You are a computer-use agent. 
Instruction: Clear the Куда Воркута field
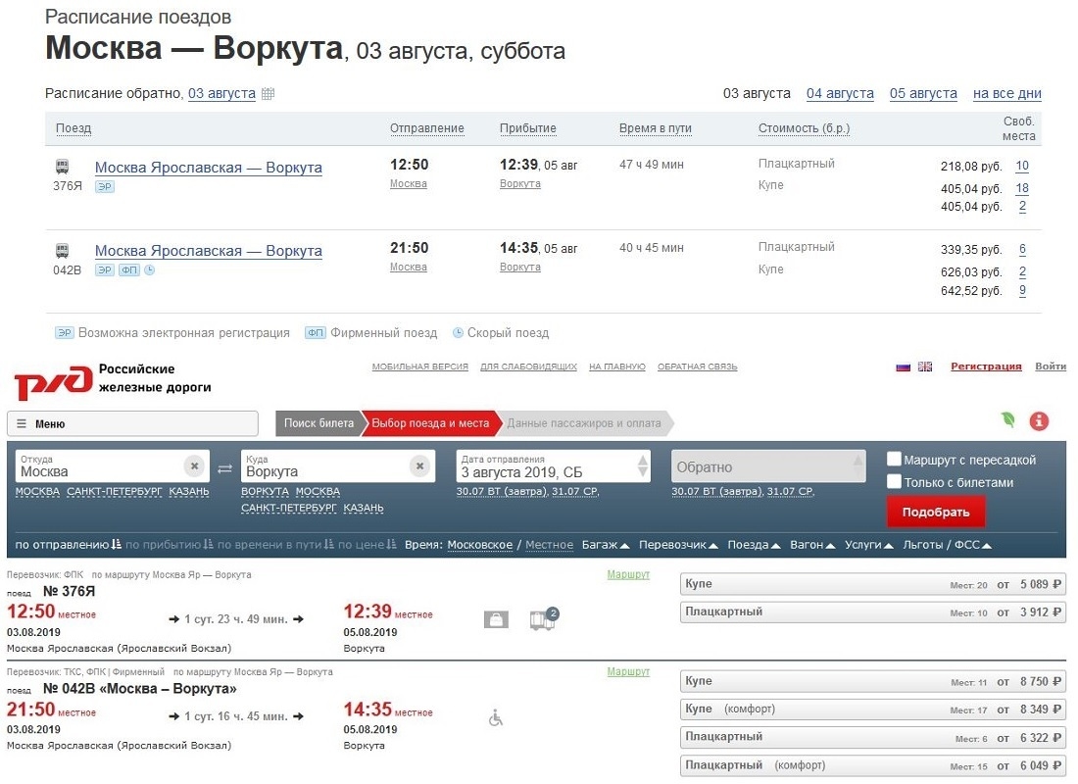click(419, 465)
